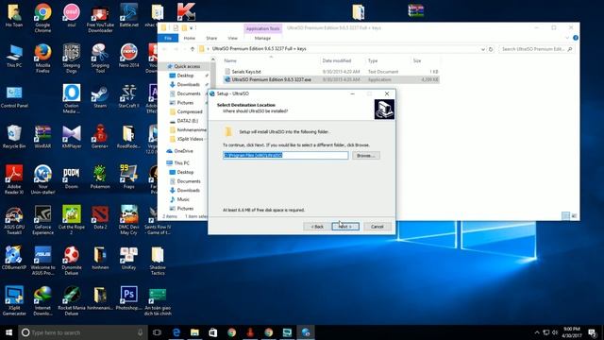Select Quick access in the navigation pane

pos(187,66)
